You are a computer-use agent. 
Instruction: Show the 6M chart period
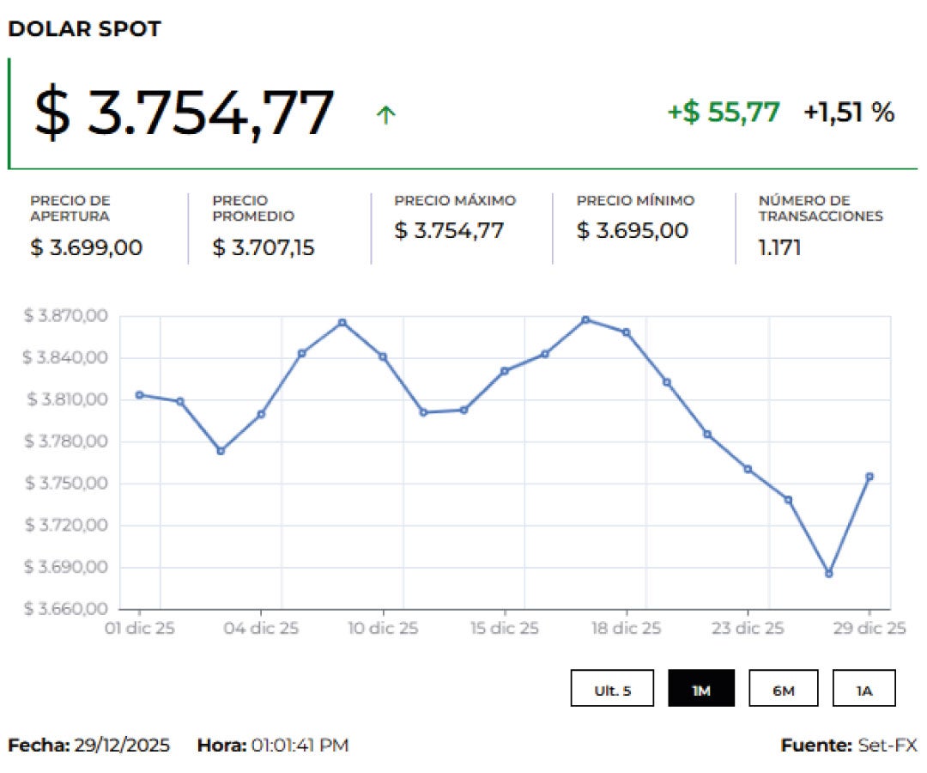783,688
